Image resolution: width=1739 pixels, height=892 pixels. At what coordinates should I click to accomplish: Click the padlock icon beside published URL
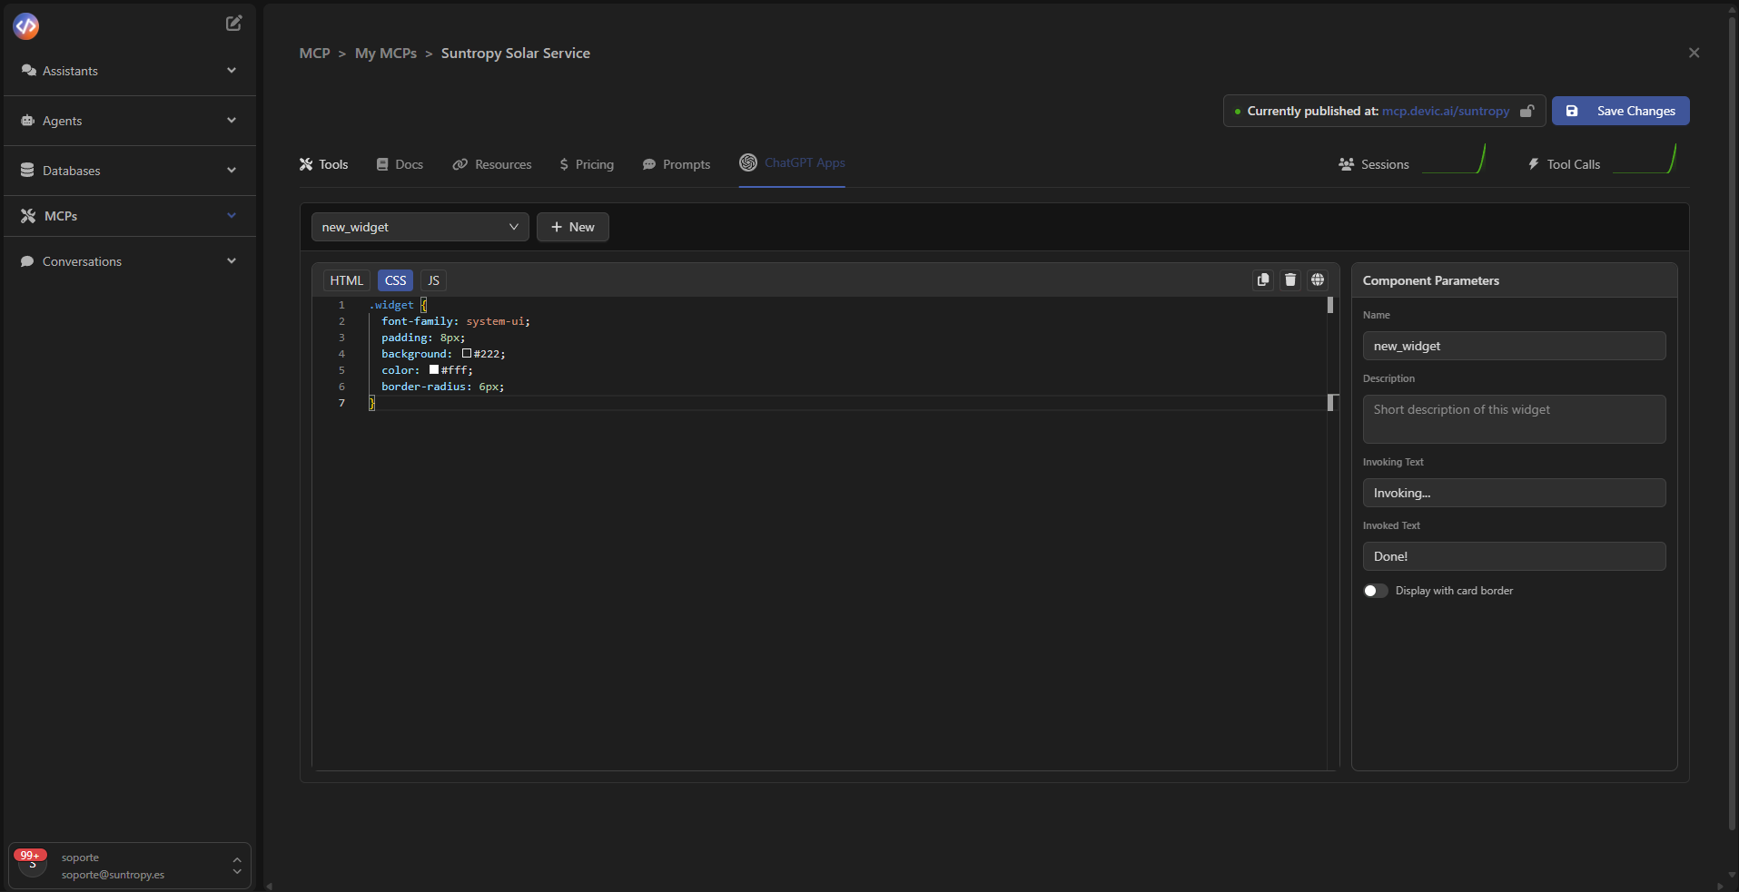(1527, 111)
